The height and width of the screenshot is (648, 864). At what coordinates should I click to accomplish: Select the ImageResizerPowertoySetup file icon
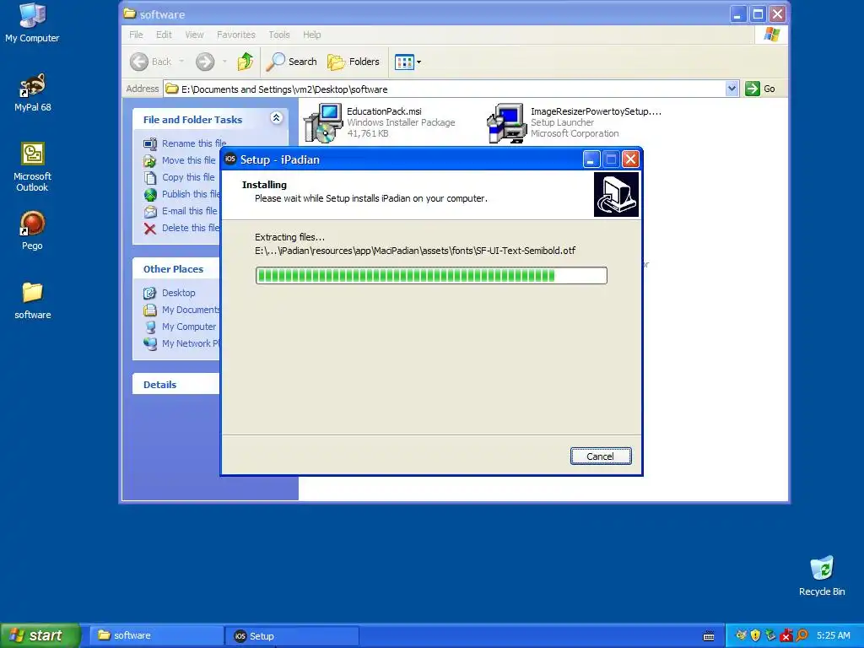click(506, 123)
